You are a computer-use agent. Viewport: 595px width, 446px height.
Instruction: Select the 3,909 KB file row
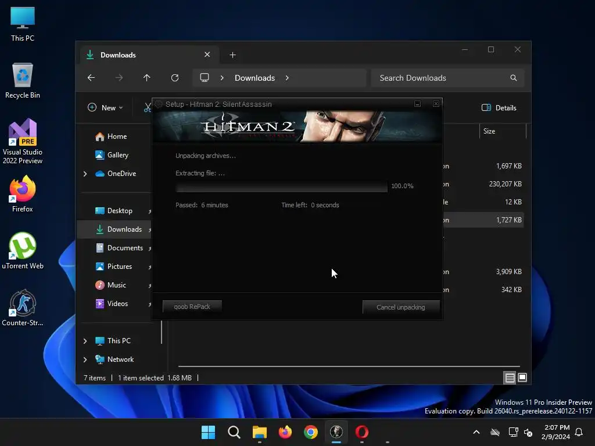pyautogui.click(x=484, y=272)
